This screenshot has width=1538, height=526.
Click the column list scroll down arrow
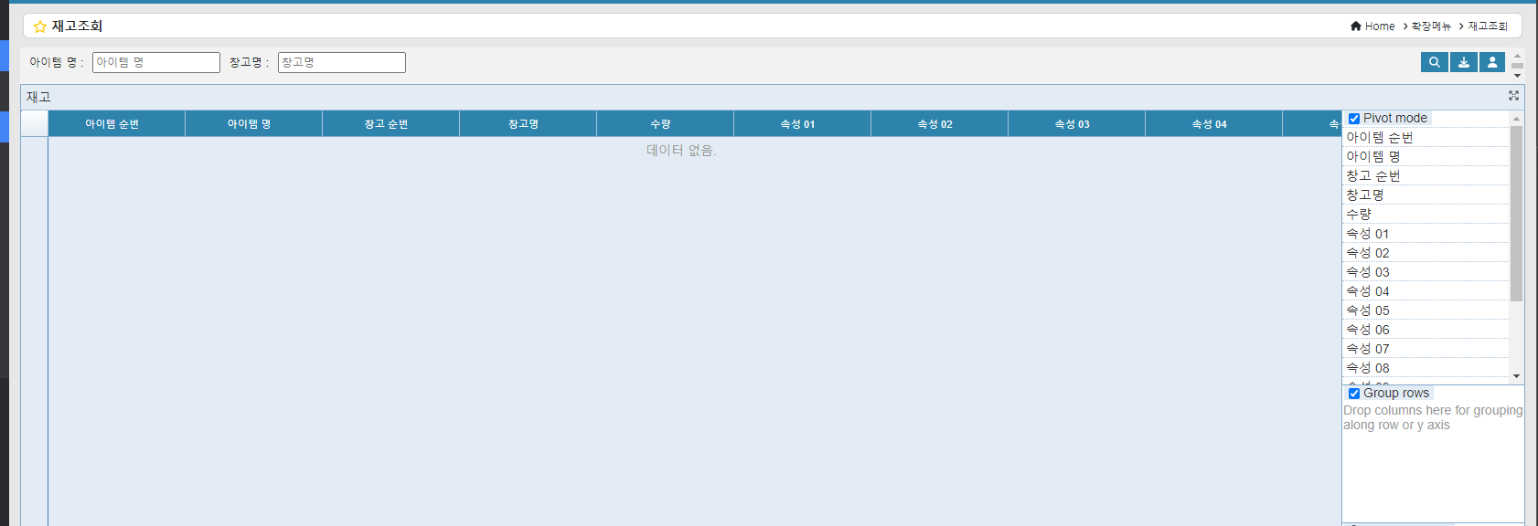1516,376
